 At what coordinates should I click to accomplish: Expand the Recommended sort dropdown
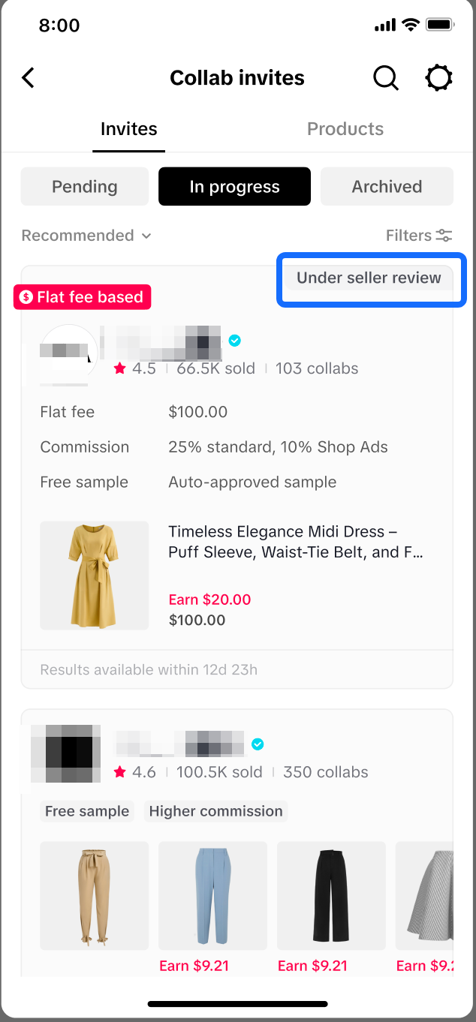pyautogui.click(x=86, y=236)
